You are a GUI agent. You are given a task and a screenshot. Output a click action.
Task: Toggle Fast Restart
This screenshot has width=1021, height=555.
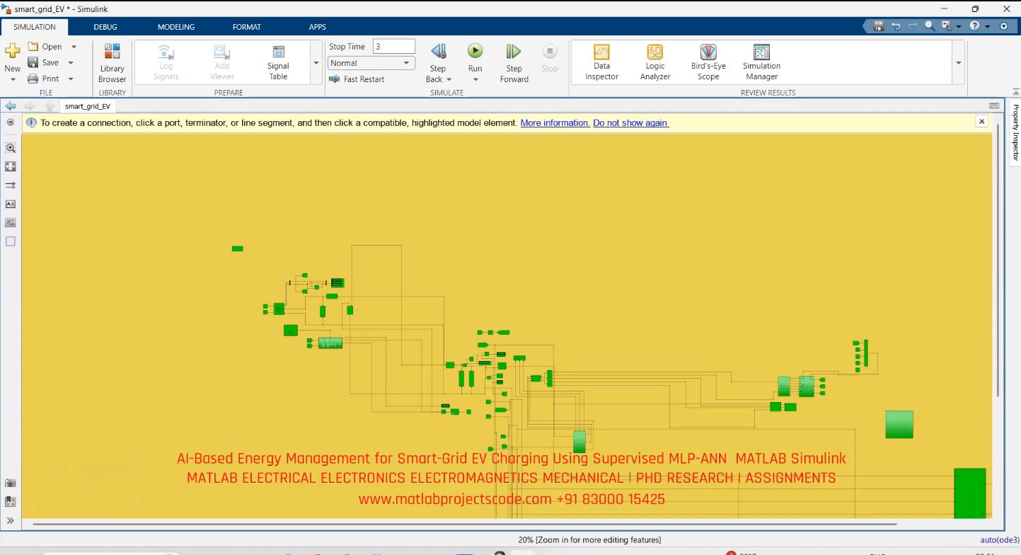tap(357, 79)
